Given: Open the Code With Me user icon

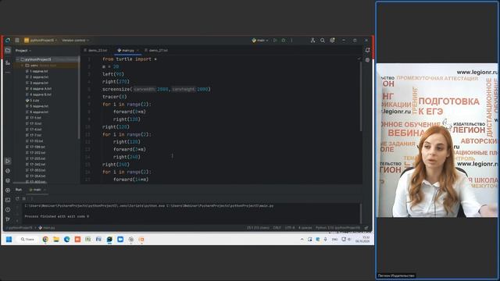Looking at the screenshot, I should (x=312, y=41).
